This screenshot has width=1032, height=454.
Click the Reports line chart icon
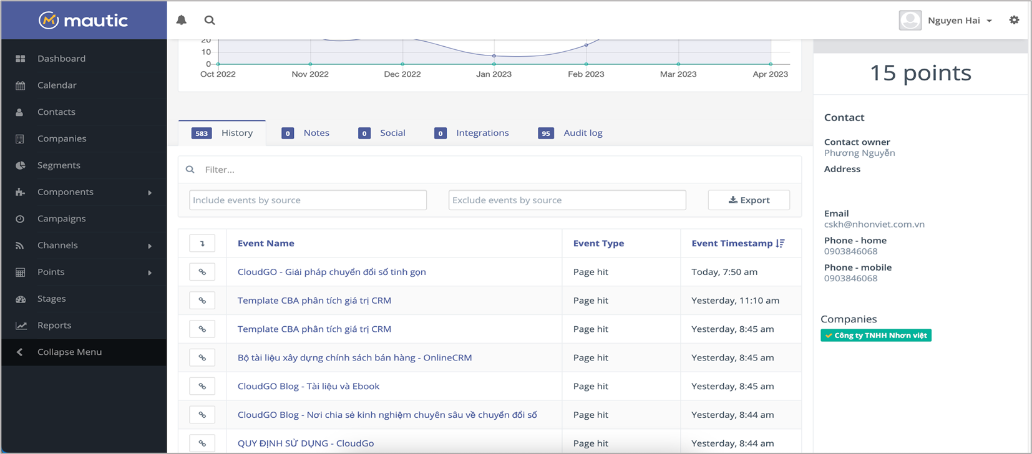[x=21, y=326]
